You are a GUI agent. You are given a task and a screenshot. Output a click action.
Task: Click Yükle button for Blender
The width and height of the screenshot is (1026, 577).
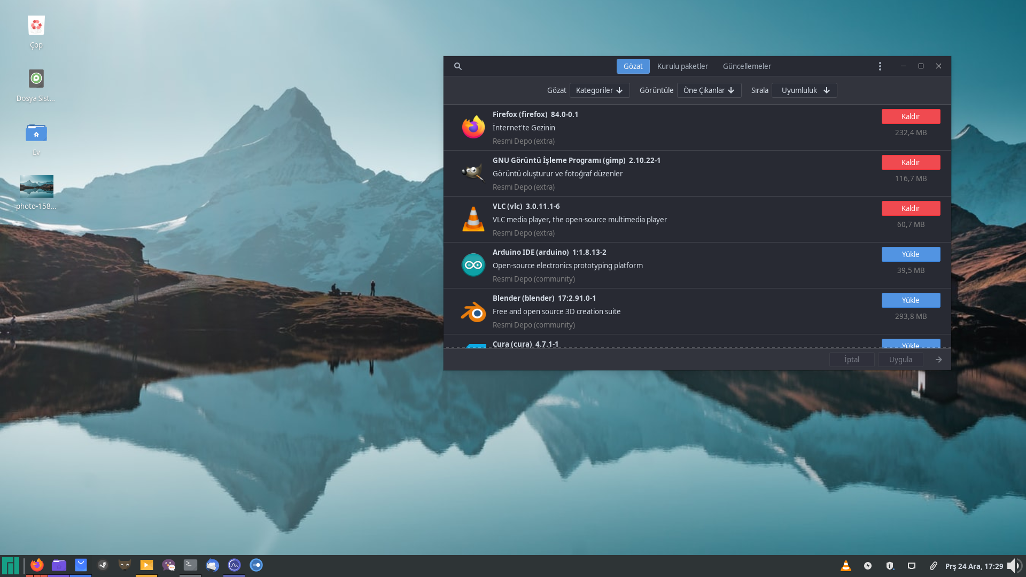911,300
